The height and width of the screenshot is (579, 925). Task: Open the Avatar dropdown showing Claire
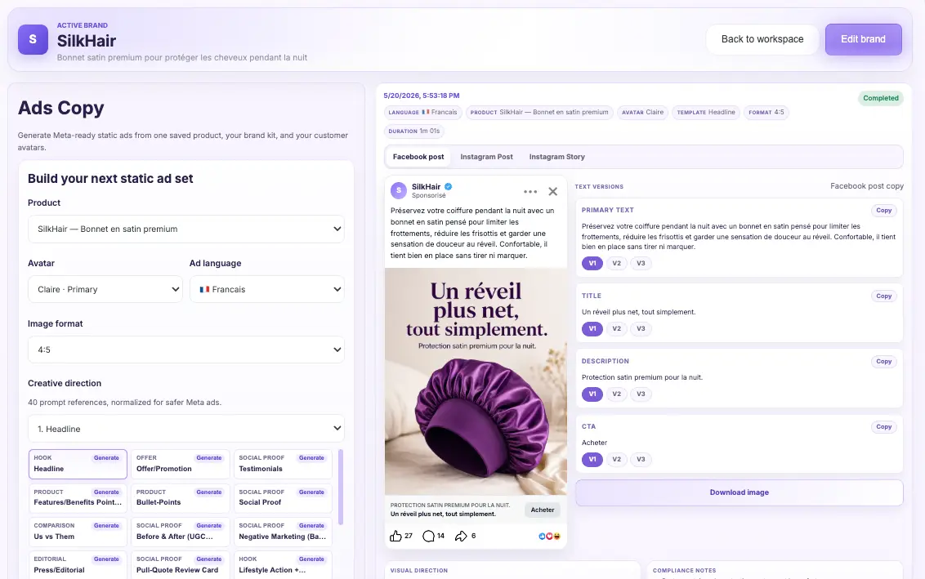click(x=105, y=289)
